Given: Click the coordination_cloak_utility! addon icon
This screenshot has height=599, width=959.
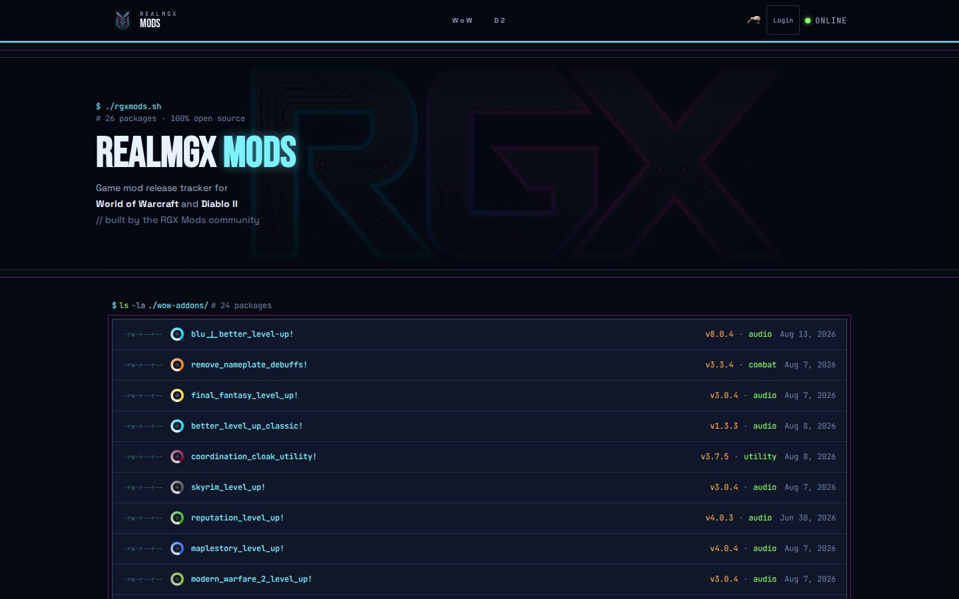Looking at the screenshot, I should pos(177,457).
